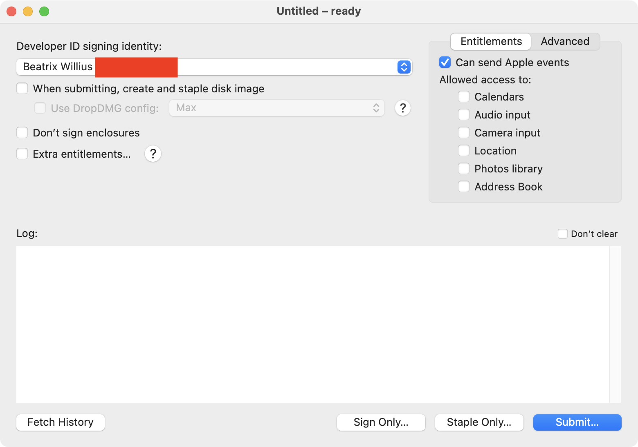
Task: Uncheck Can send Apple events
Action: coord(445,63)
